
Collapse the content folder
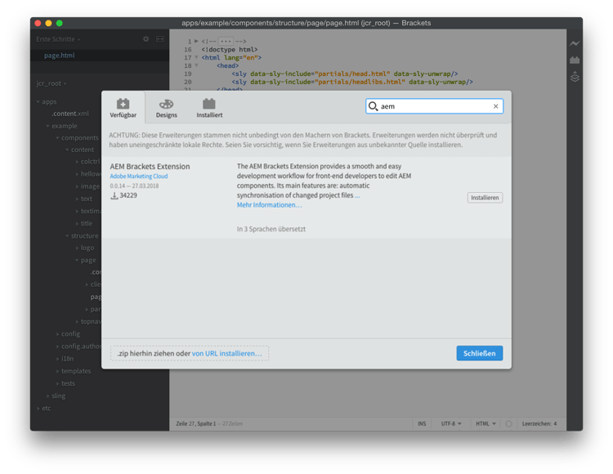67,150
